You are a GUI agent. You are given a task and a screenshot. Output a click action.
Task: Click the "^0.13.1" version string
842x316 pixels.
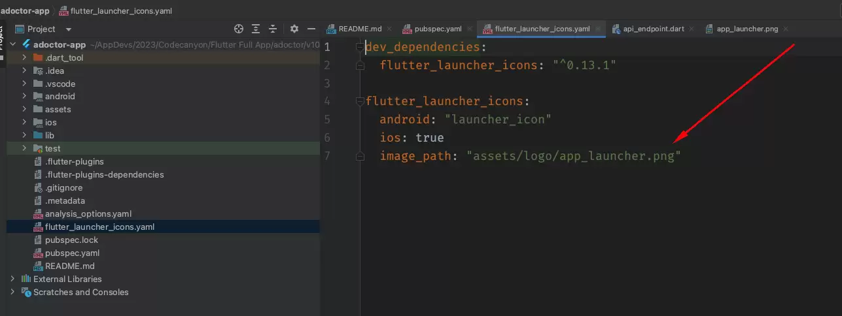[584, 65]
